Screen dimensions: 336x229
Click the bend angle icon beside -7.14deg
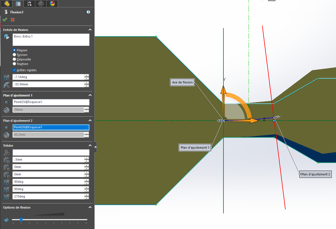[x=7, y=77]
